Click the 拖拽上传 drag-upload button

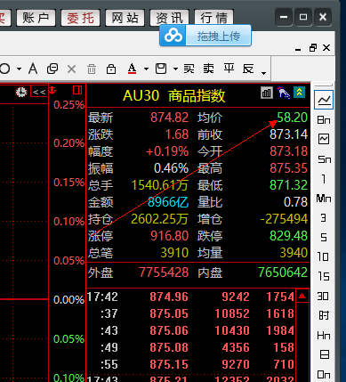coord(219,36)
